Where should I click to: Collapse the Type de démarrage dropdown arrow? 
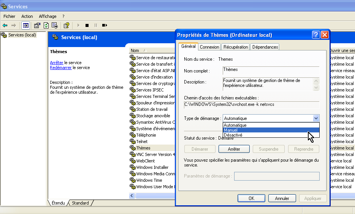tap(316, 118)
